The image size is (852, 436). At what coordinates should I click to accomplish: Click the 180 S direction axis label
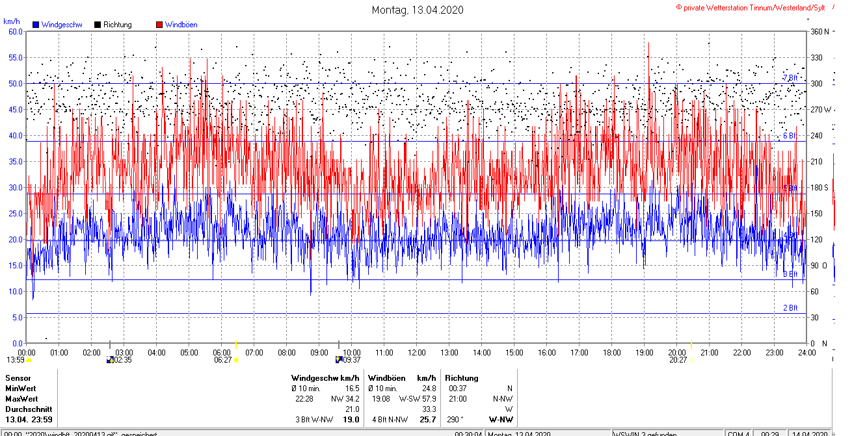(x=820, y=187)
